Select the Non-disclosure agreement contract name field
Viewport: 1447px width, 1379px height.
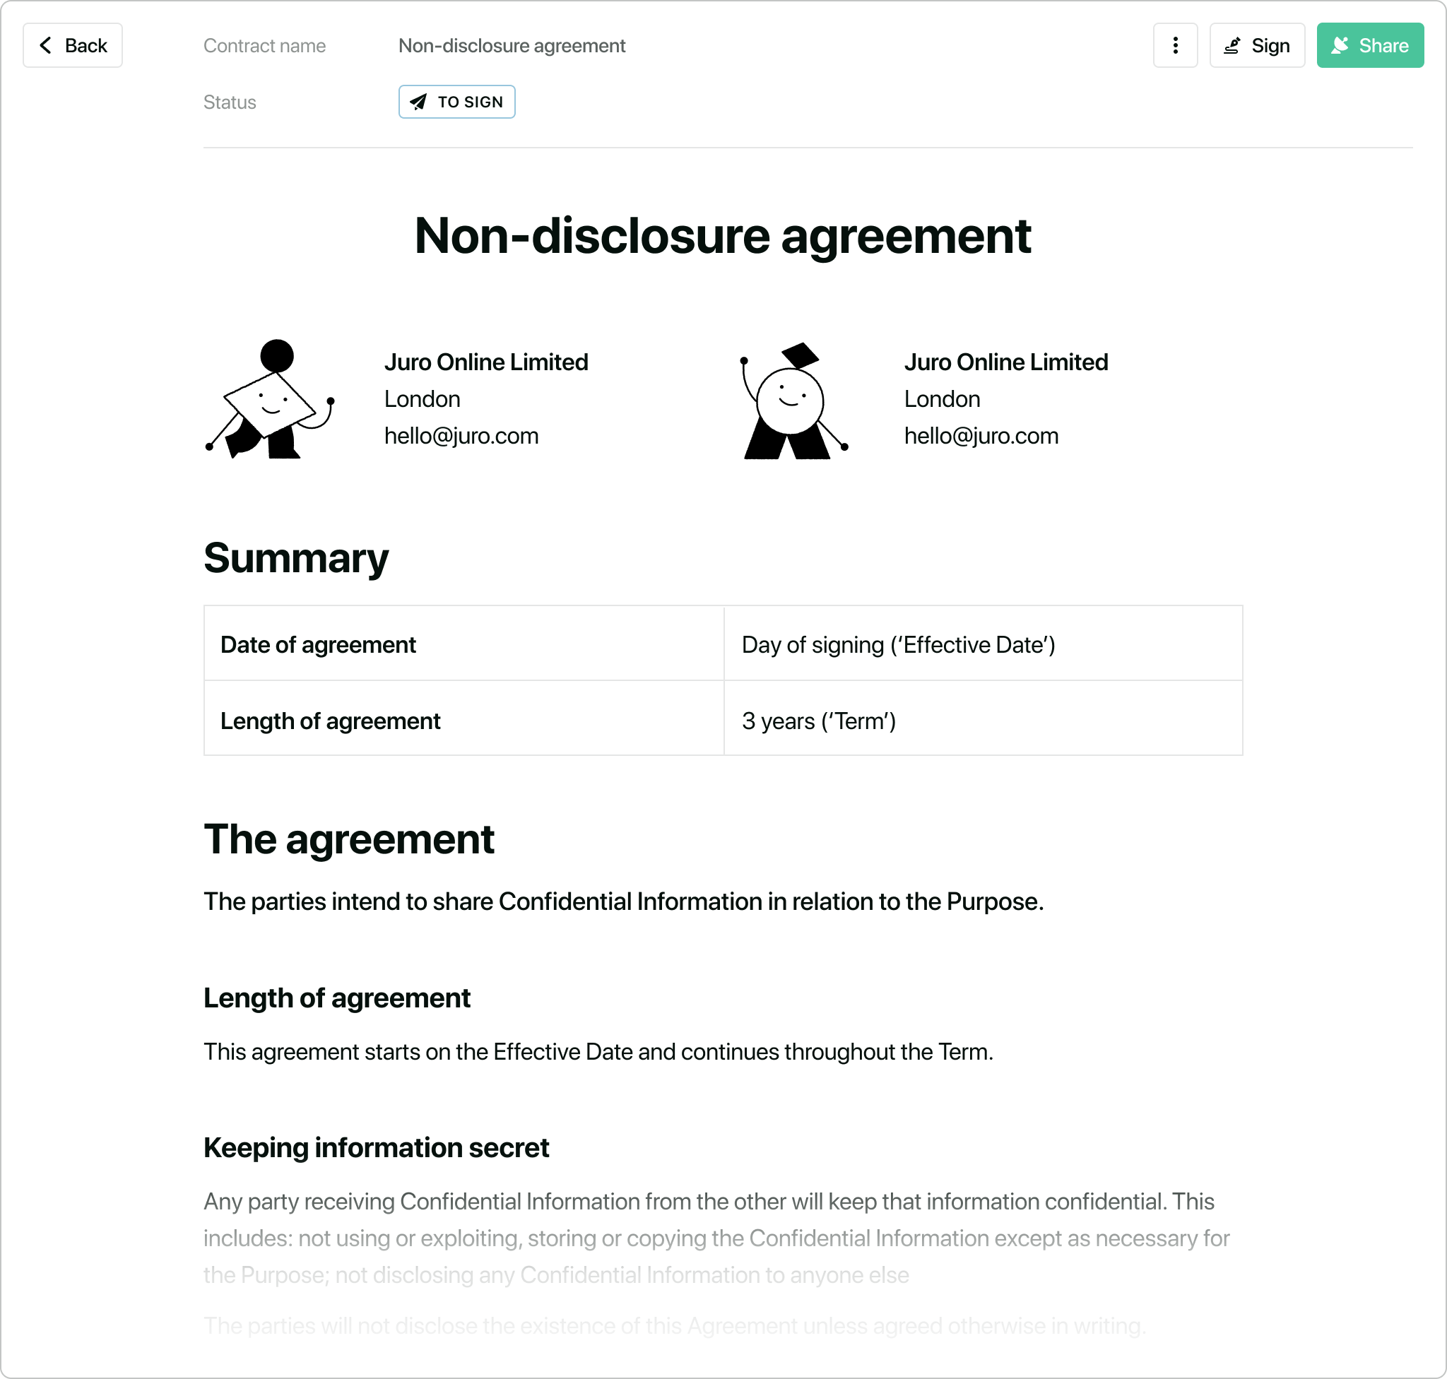[x=512, y=45]
